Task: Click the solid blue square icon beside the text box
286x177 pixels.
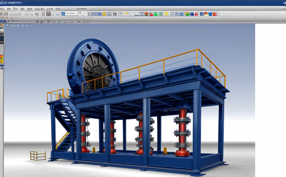Action: 63,14
